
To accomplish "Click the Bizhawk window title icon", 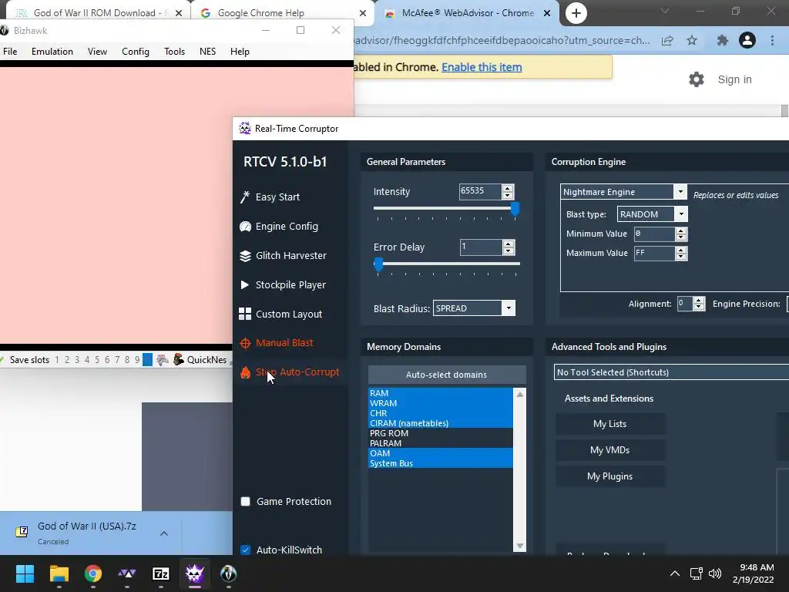I will 5,30.
